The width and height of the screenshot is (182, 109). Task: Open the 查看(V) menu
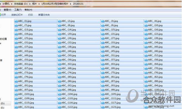[7, 10]
